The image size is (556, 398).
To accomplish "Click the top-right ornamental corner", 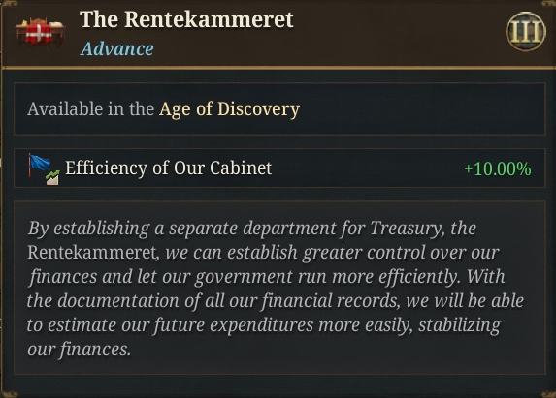I will coord(548,4).
